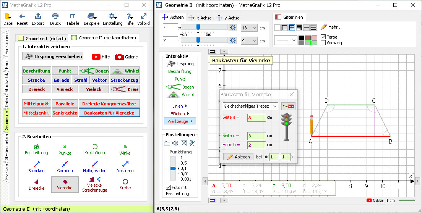Click the Streckenzug button
Image resolution: width=422 pixels, height=213 pixels.
point(125,80)
